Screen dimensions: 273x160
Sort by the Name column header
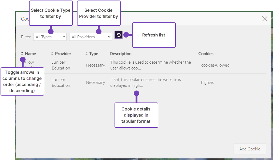coord(30,54)
